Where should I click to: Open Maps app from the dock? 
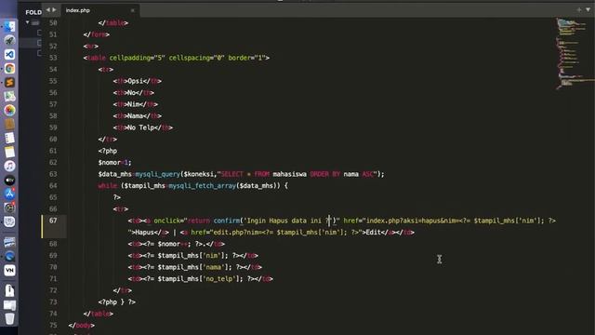click(x=10, y=97)
